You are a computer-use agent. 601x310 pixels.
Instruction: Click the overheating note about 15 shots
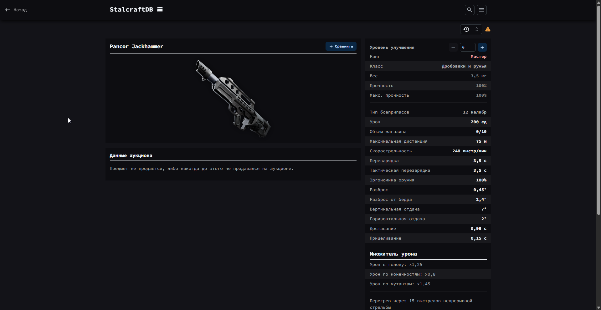pyautogui.click(x=421, y=304)
